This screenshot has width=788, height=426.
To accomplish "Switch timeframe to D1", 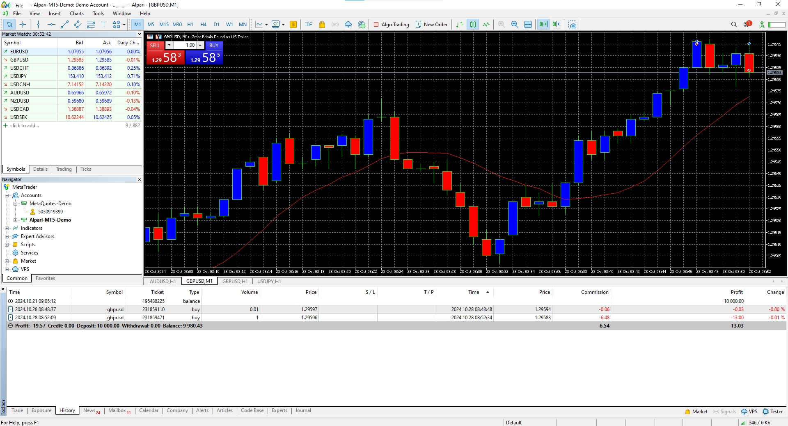I will pyautogui.click(x=216, y=25).
